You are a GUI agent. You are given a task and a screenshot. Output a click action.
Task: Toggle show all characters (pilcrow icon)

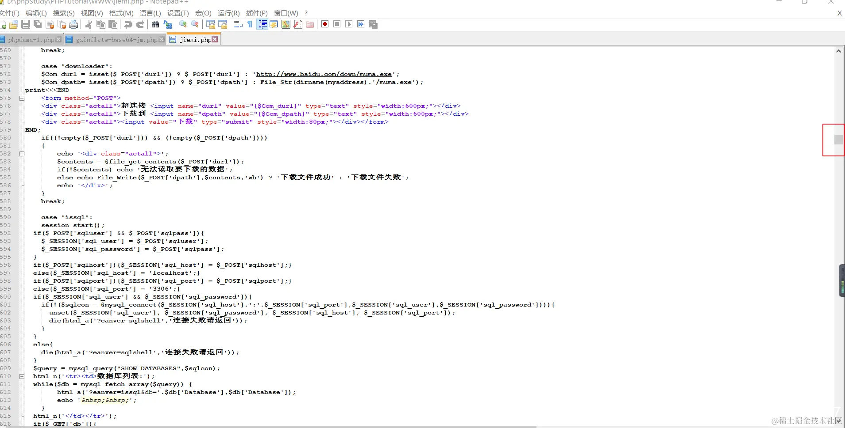[250, 24]
